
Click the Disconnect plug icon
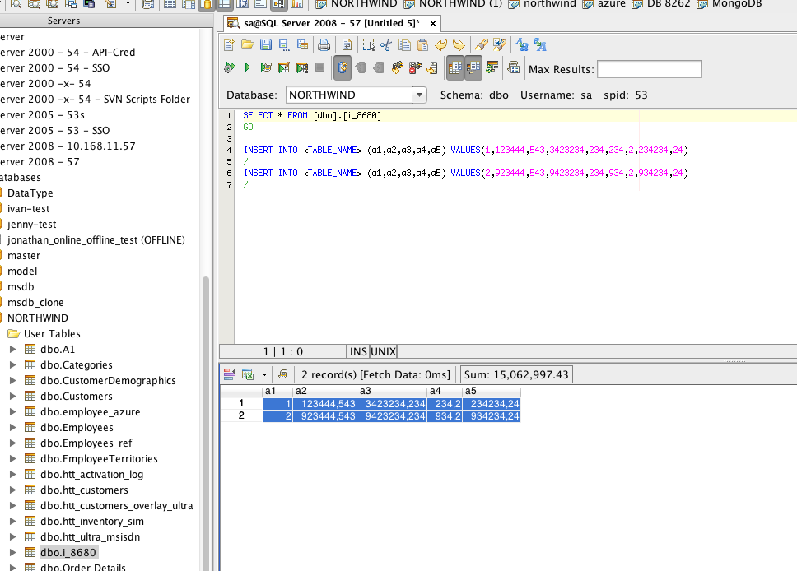pos(415,67)
